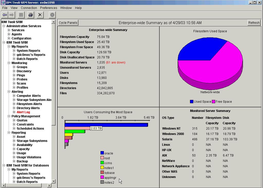
Task: Select Probes in the navigation tree
Action: coord(22,79)
